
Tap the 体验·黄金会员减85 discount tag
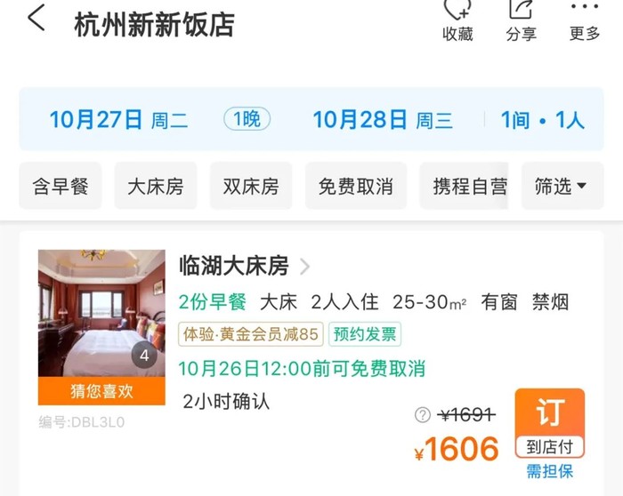(x=251, y=334)
